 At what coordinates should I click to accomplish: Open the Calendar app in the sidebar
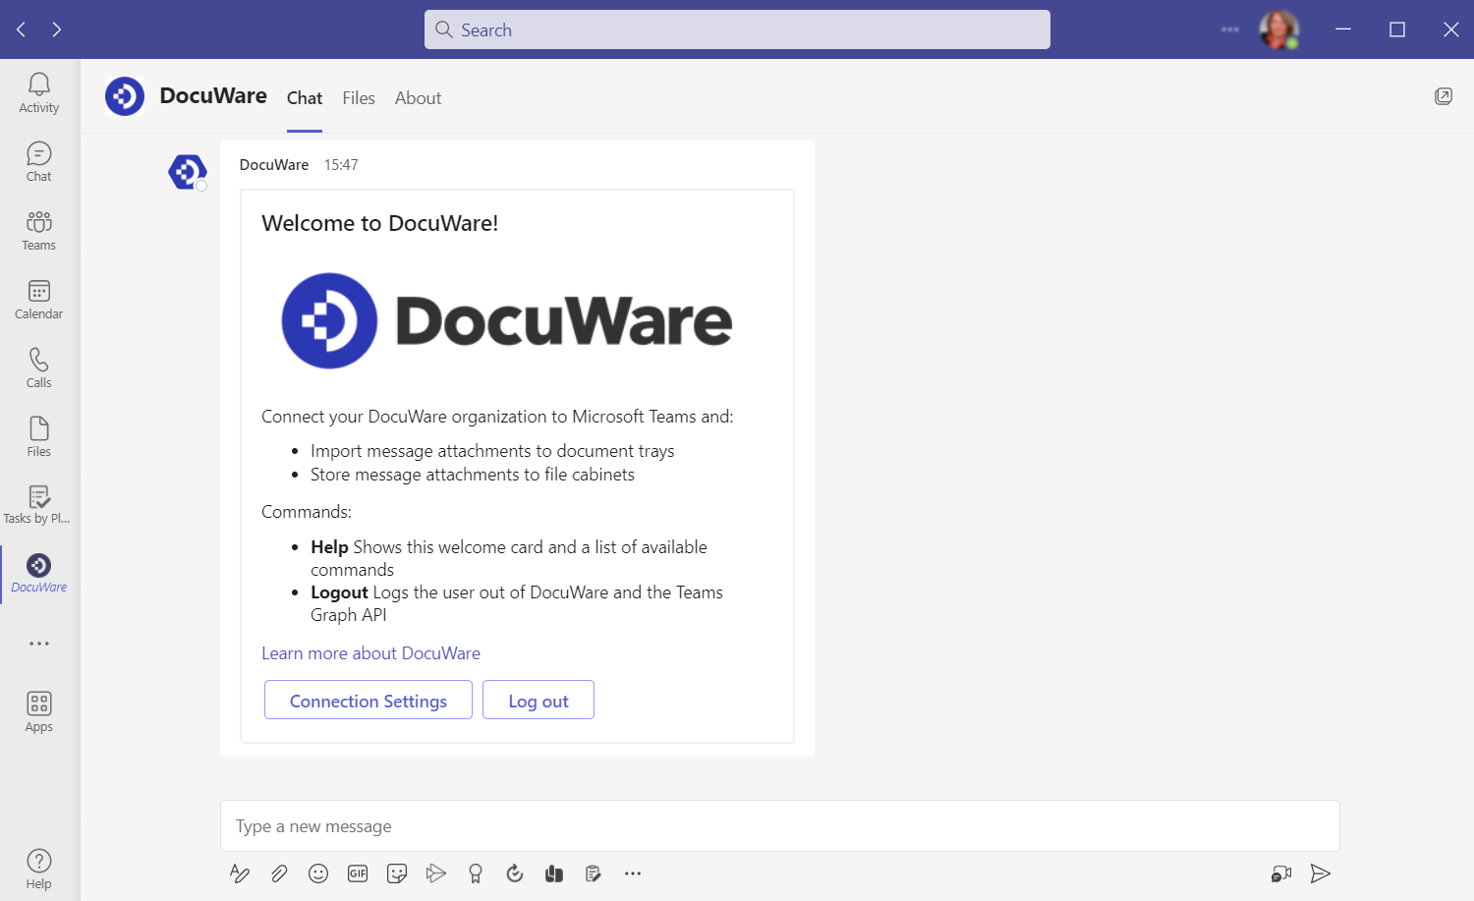pyautogui.click(x=39, y=300)
